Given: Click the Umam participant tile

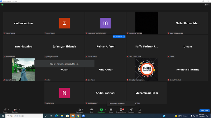Looking at the screenshot, I should pos(188,46).
